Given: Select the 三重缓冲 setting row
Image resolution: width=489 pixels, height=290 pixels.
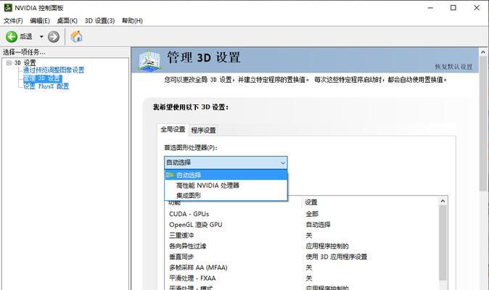Looking at the screenshot, I should (301, 236).
